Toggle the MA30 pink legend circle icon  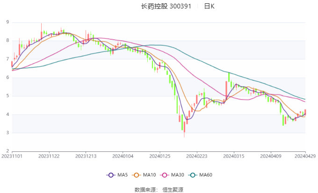165,175
